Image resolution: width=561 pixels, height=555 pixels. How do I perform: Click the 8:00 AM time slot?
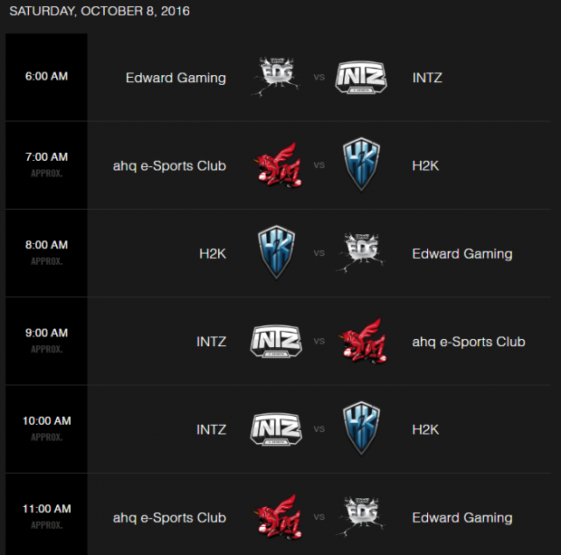click(x=47, y=245)
